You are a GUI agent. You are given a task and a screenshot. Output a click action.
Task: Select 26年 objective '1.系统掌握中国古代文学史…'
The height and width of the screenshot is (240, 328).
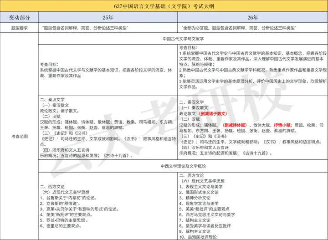click(253, 59)
